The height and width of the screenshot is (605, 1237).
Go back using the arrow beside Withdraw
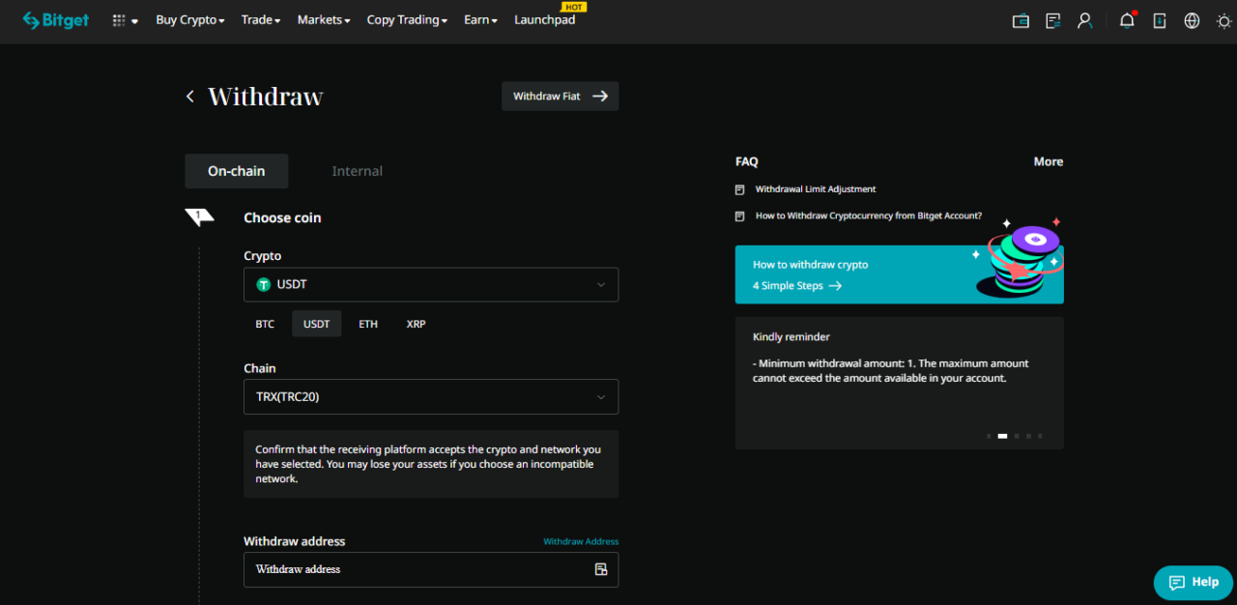(x=190, y=96)
